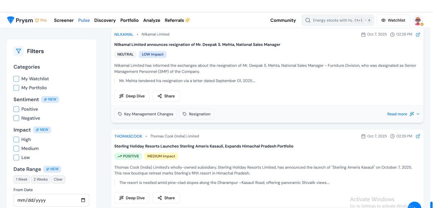Image resolution: width=433 pixels, height=208 pixels.
Task: Click Deep Dive on Thomas Cook card
Action: tap(132, 198)
